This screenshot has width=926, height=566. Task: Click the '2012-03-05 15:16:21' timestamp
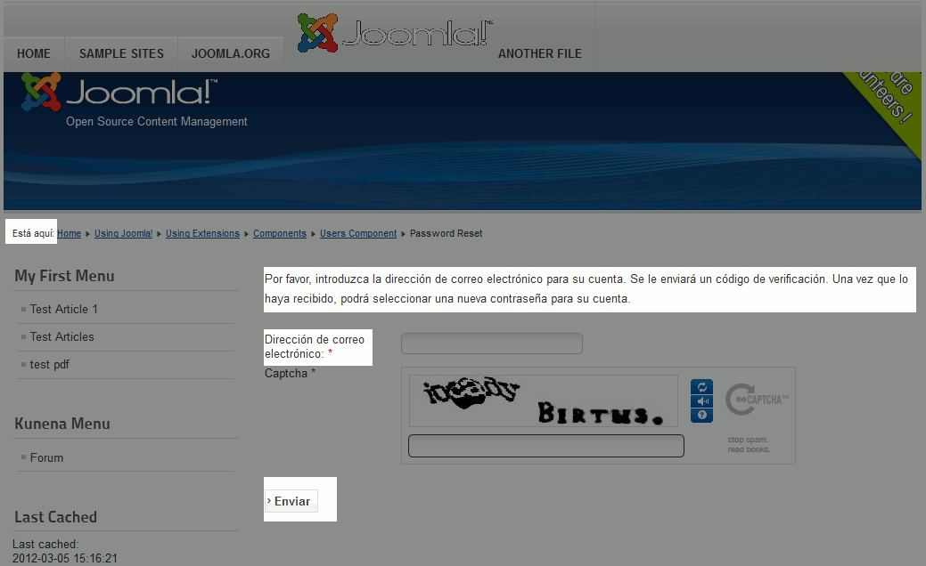(x=65, y=558)
